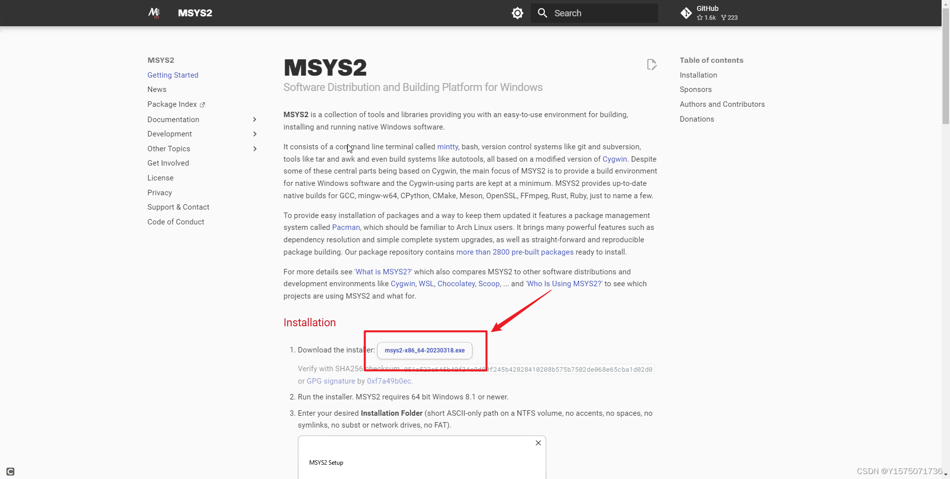Click the edit this page icon

point(652,65)
